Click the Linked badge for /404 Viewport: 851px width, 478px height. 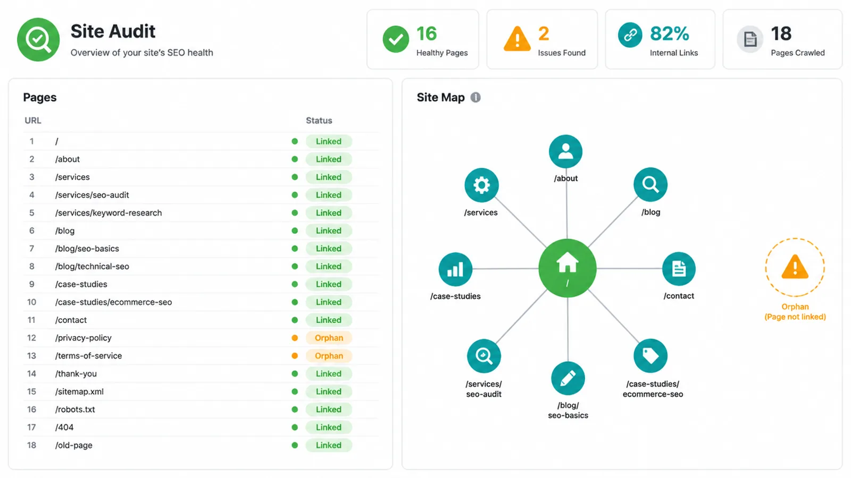329,427
